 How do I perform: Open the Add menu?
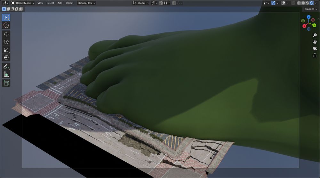(60, 3)
